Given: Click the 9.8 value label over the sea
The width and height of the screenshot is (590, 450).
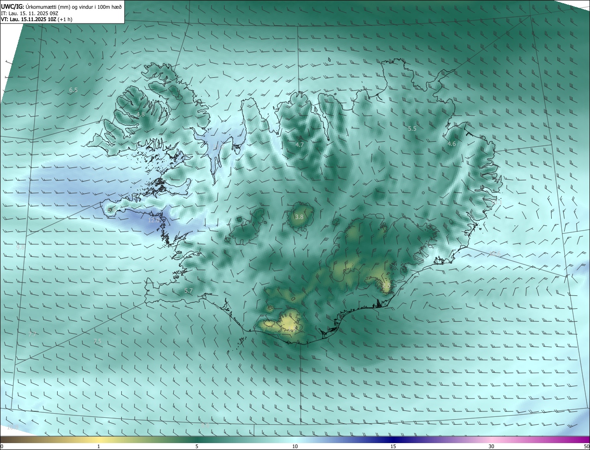Looking at the screenshot, I should click(20, 247).
